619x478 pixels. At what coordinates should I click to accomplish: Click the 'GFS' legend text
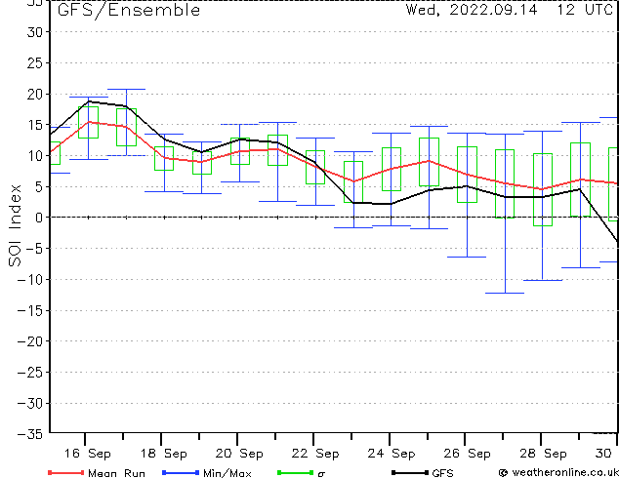click(x=442, y=473)
